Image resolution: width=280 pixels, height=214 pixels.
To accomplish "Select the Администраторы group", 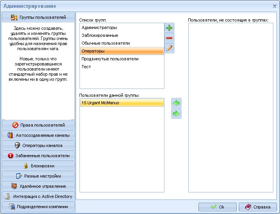I will (122, 27).
